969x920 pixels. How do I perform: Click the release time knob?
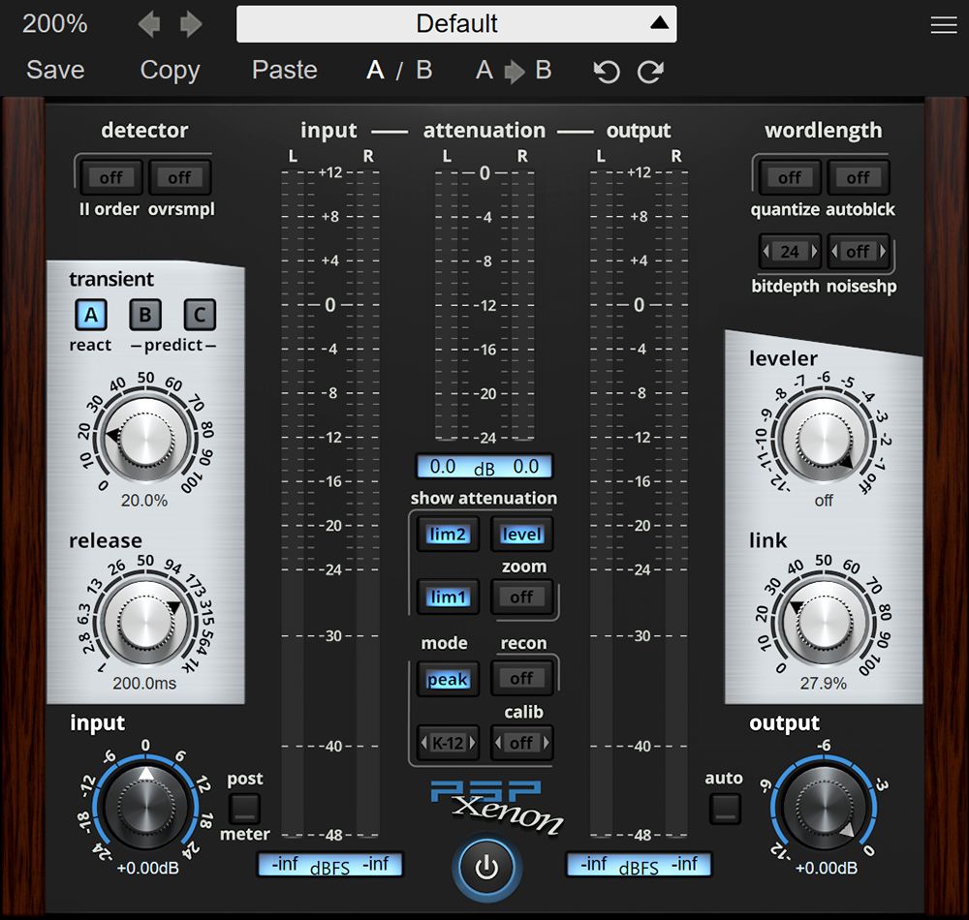pos(144,616)
